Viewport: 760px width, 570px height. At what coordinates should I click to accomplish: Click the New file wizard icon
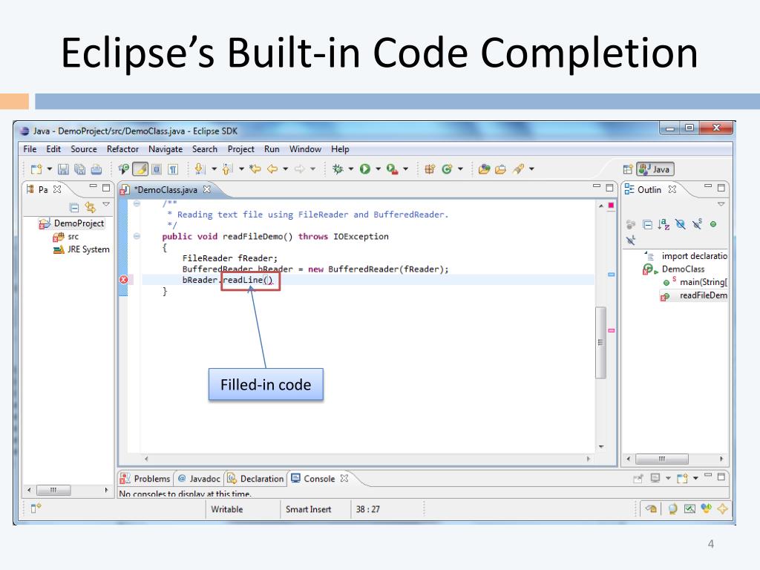point(36,169)
